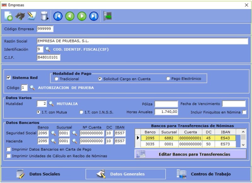Viewport: 252px width, 183px height.
Task: Select Pago Electrónico option
Action: (x=168, y=78)
